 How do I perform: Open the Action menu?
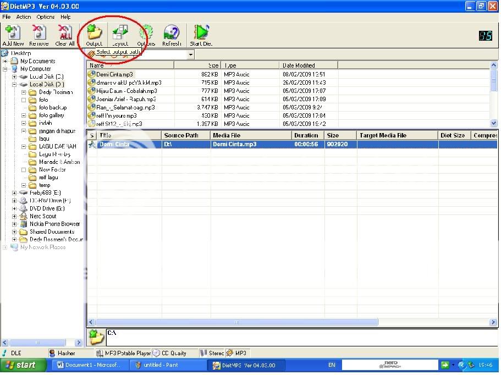pyautogui.click(x=24, y=17)
